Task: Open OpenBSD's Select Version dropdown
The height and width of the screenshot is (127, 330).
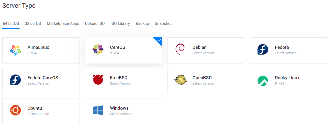Action: pyautogui.click(x=203, y=84)
